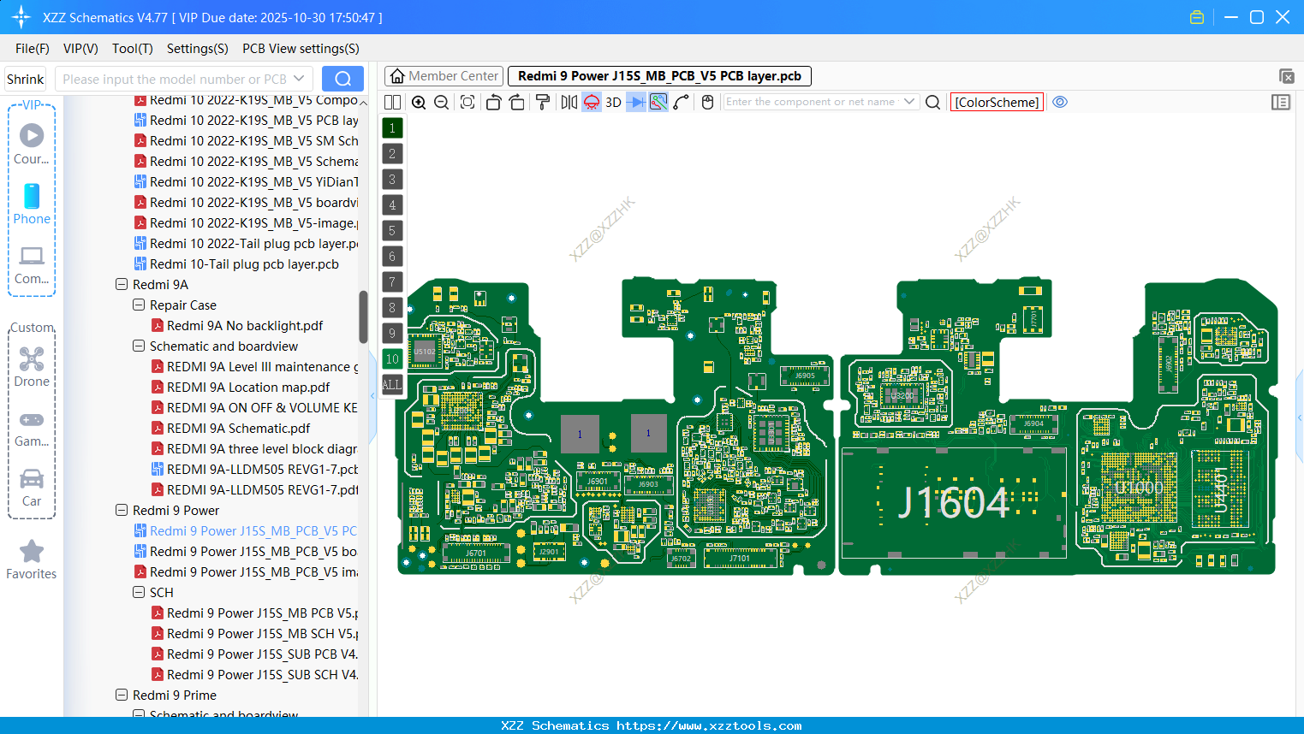This screenshot has height=734, width=1304.
Task: Open the VIP(V) menu
Action: [80, 49]
